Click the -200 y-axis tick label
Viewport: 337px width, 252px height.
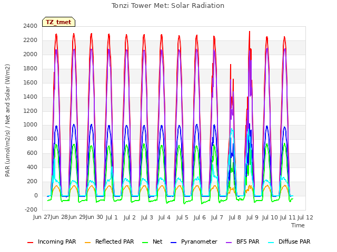(x=32, y=209)
